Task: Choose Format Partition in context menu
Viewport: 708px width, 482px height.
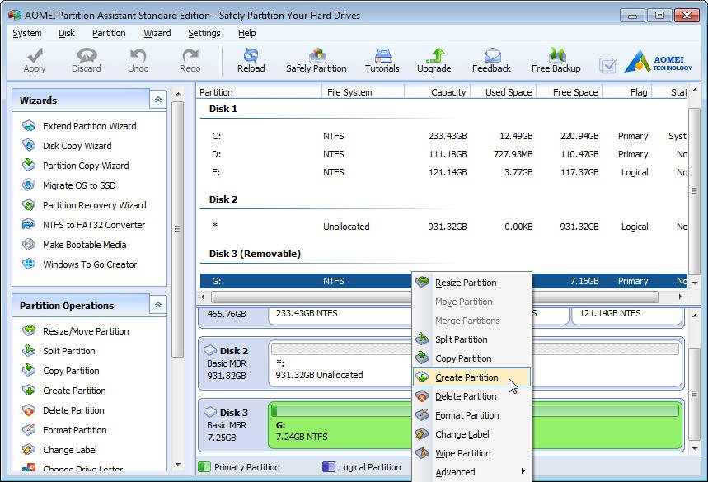Action: coord(471,415)
